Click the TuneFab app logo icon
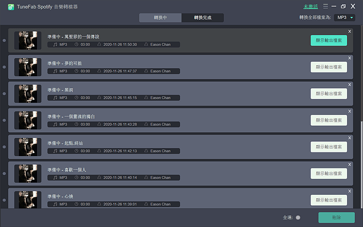Image resolution: width=363 pixels, height=227 pixels. pyautogui.click(x=11, y=7)
